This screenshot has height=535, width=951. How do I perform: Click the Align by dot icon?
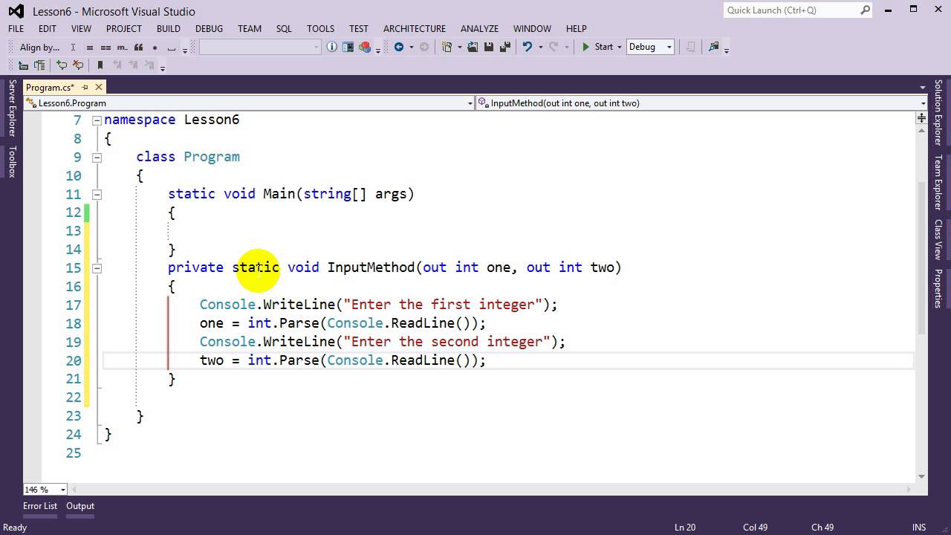pos(155,48)
